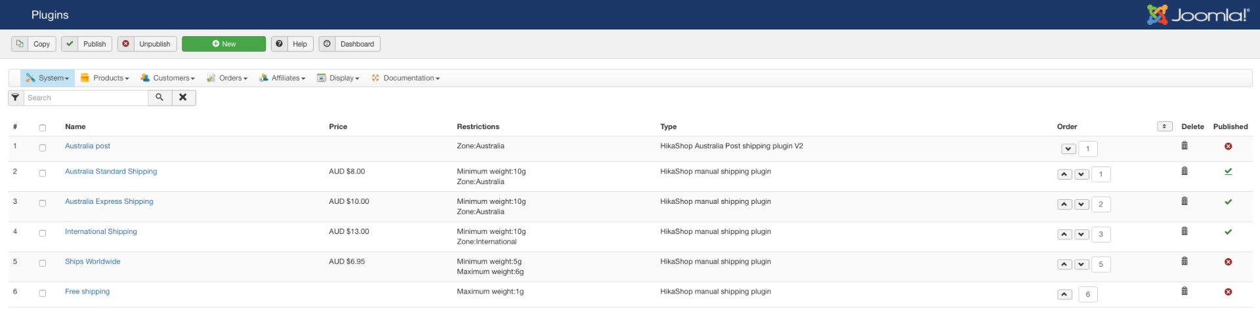Click the green New button
The height and width of the screenshot is (310, 1260).
pyautogui.click(x=224, y=44)
